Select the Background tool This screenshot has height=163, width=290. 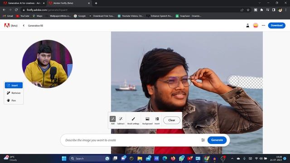tap(147, 120)
